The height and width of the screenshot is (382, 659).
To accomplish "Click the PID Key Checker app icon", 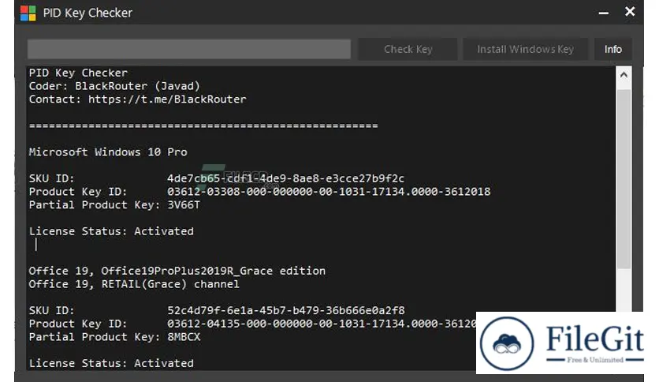I will point(28,13).
